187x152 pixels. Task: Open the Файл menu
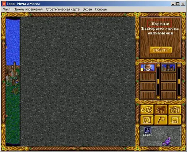tap(7, 10)
